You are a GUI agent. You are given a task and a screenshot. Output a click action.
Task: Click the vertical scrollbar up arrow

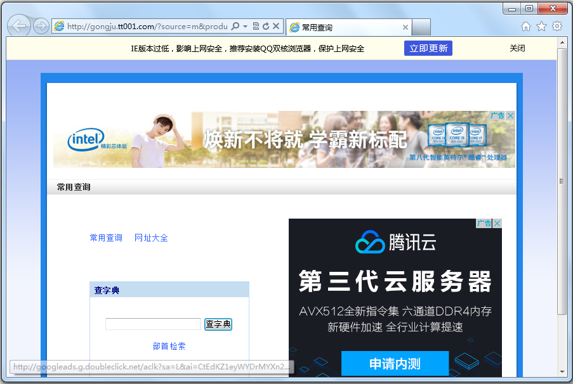pyautogui.click(x=562, y=42)
